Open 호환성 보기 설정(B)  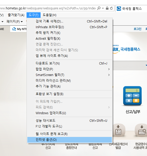click(70, 94)
